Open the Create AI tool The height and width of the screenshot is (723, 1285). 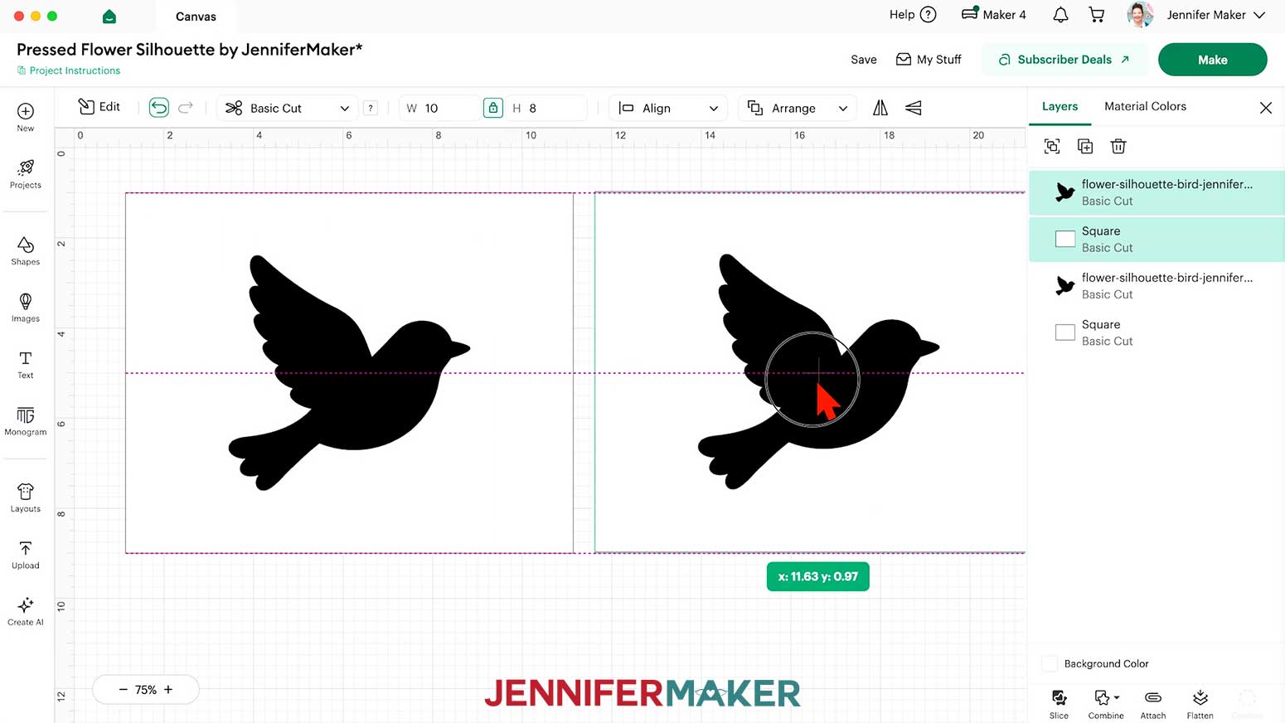pyautogui.click(x=26, y=611)
